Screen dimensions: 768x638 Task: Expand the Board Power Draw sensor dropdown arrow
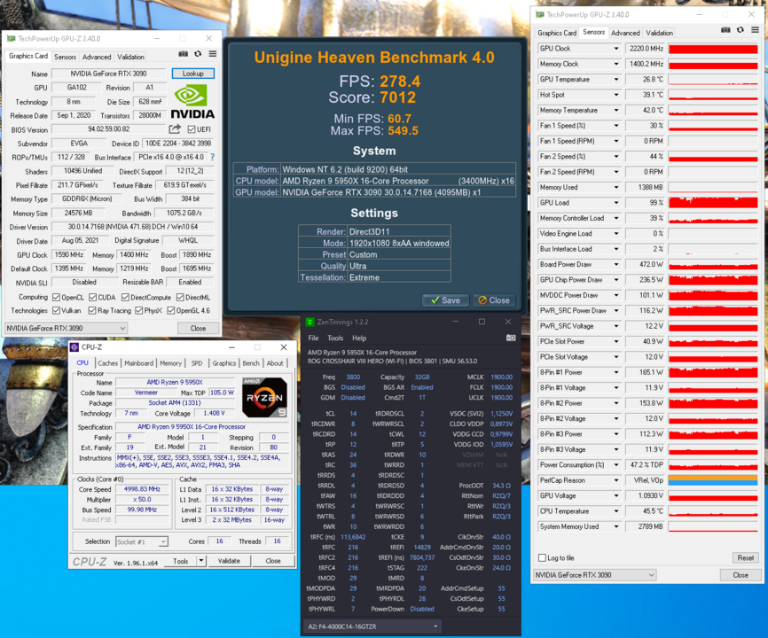(616, 265)
